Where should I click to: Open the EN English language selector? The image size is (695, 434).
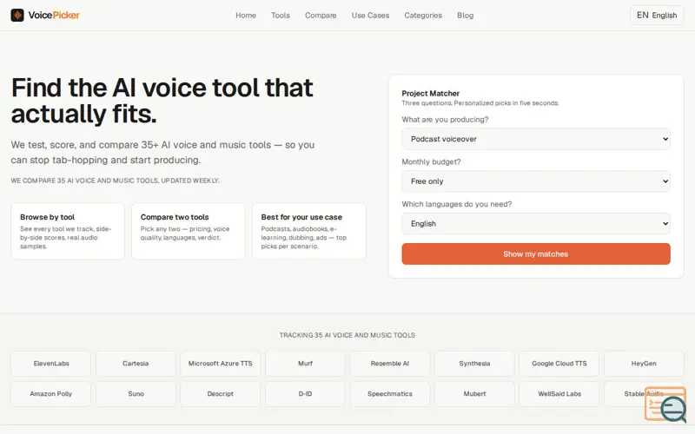click(x=657, y=15)
